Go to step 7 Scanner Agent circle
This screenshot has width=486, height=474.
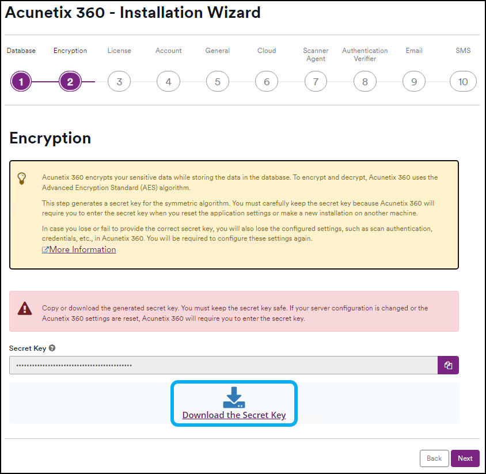[316, 82]
